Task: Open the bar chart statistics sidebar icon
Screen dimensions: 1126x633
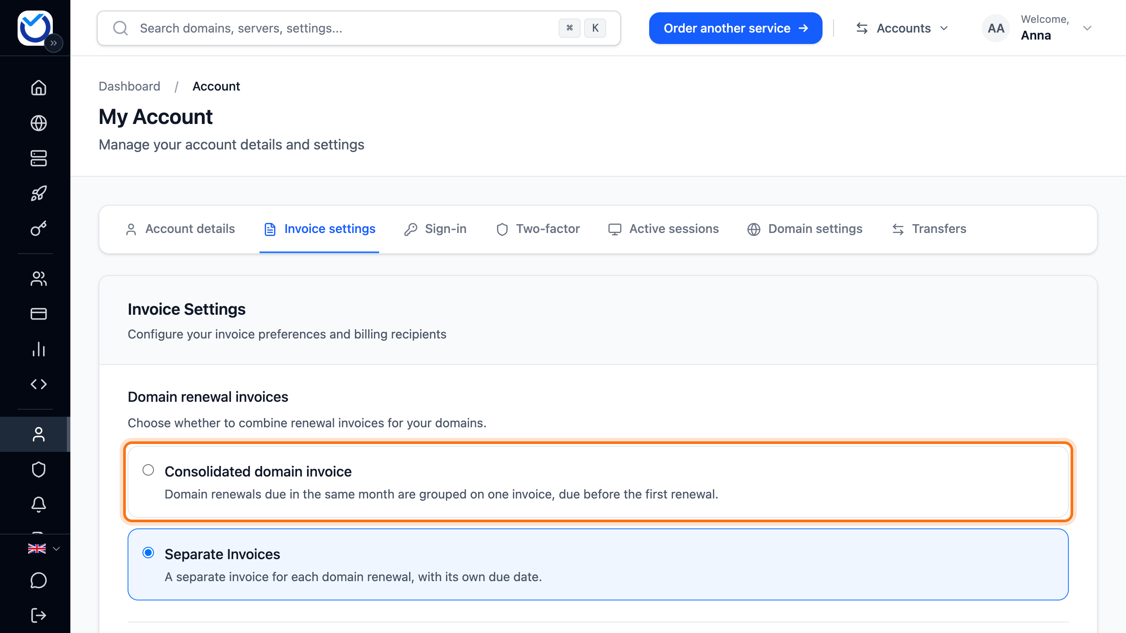Action: tap(39, 349)
